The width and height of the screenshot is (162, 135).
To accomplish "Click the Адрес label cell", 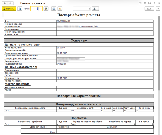I will pyautogui.click(x=30, y=90).
